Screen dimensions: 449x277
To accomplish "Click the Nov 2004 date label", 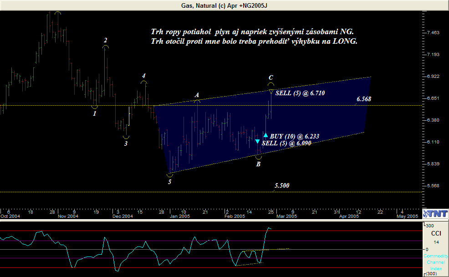I will pyautogui.click(x=68, y=216).
